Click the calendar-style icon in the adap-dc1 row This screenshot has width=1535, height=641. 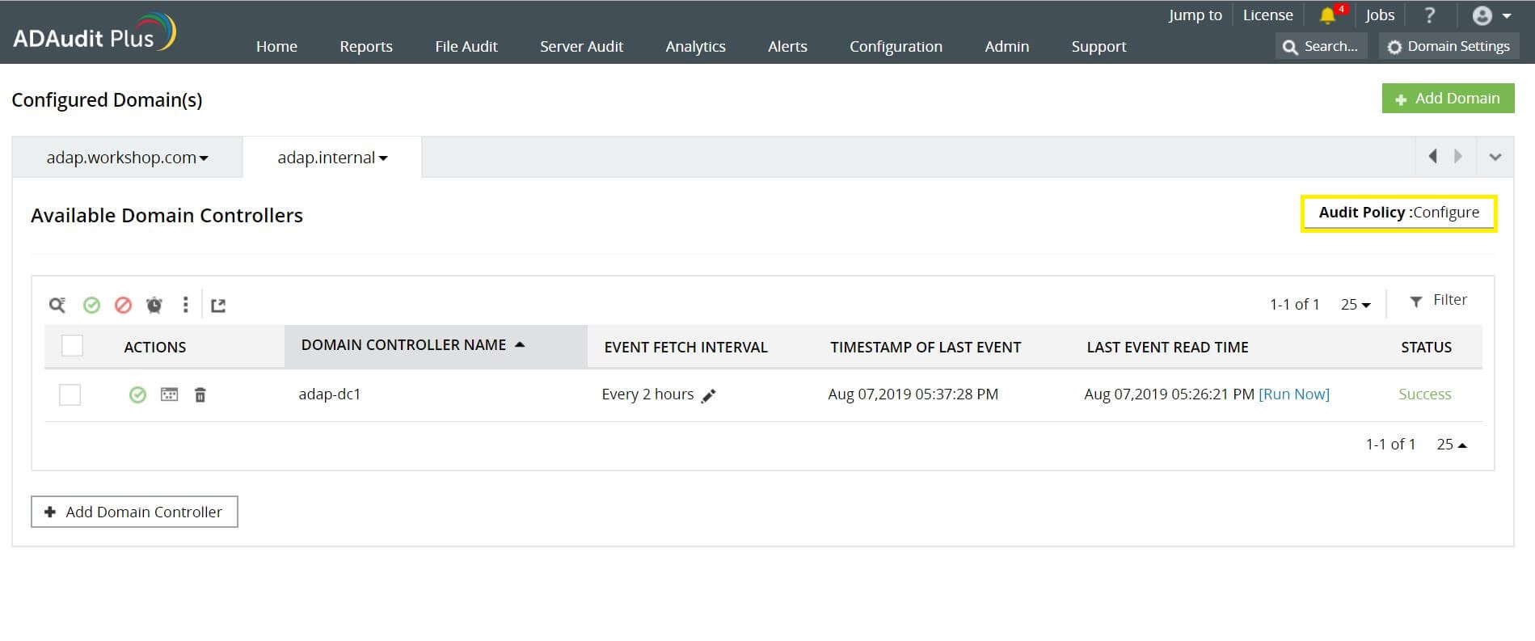coord(169,394)
